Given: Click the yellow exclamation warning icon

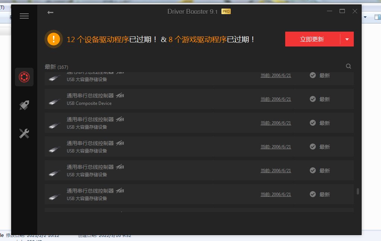Looking at the screenshot, I should pos(53,39).
